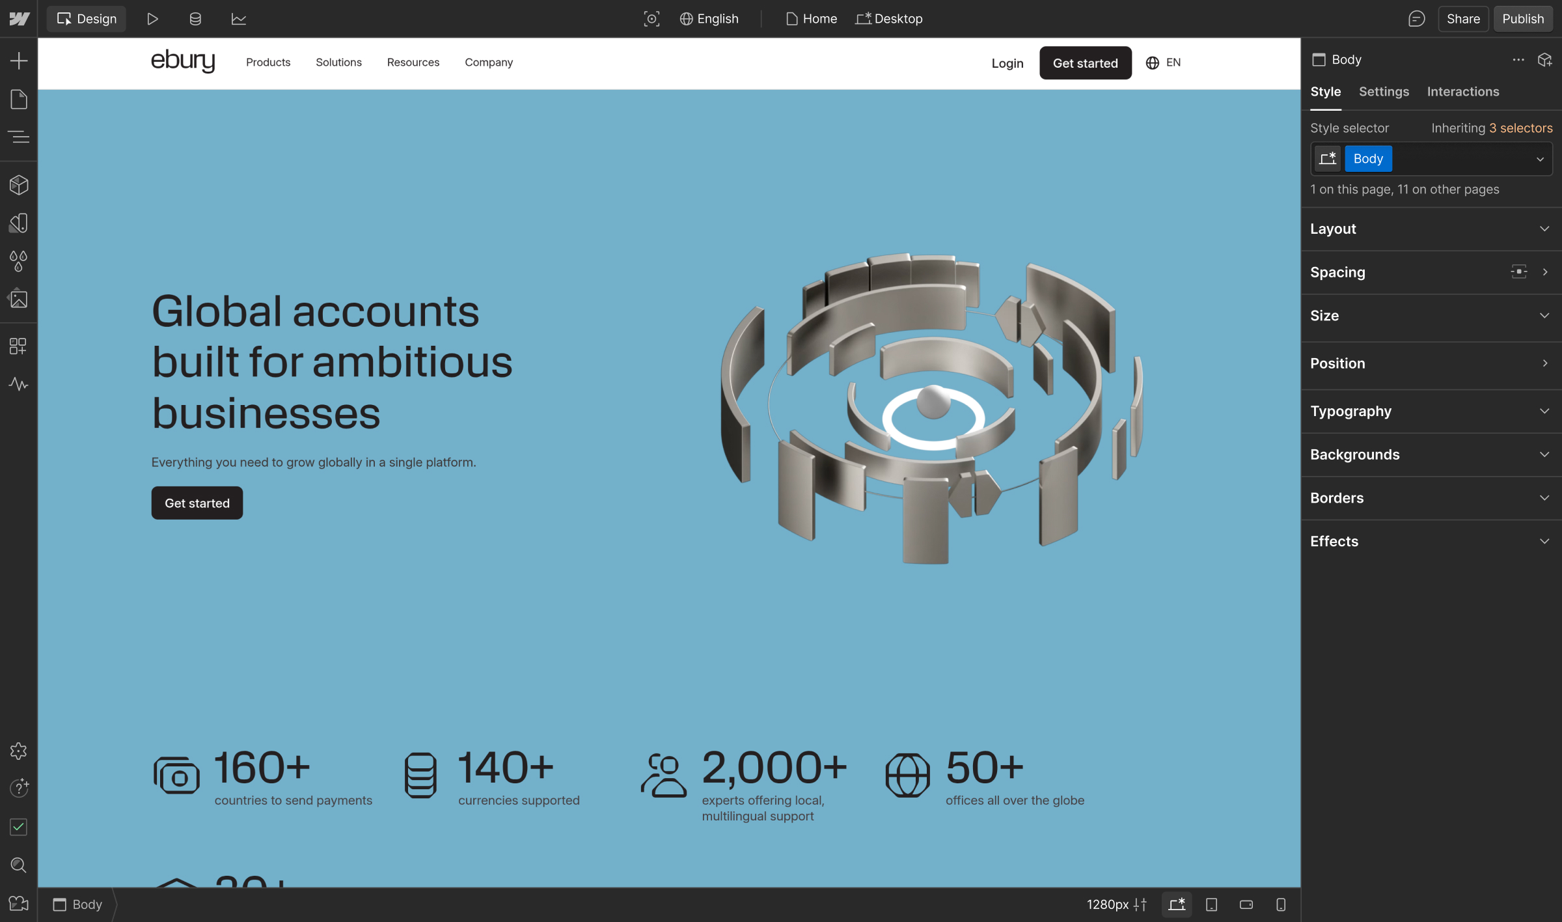Screen dimensions: 1562x922
Task: Click the Spacing box-model icon
Action: (x=1518, y=272)
